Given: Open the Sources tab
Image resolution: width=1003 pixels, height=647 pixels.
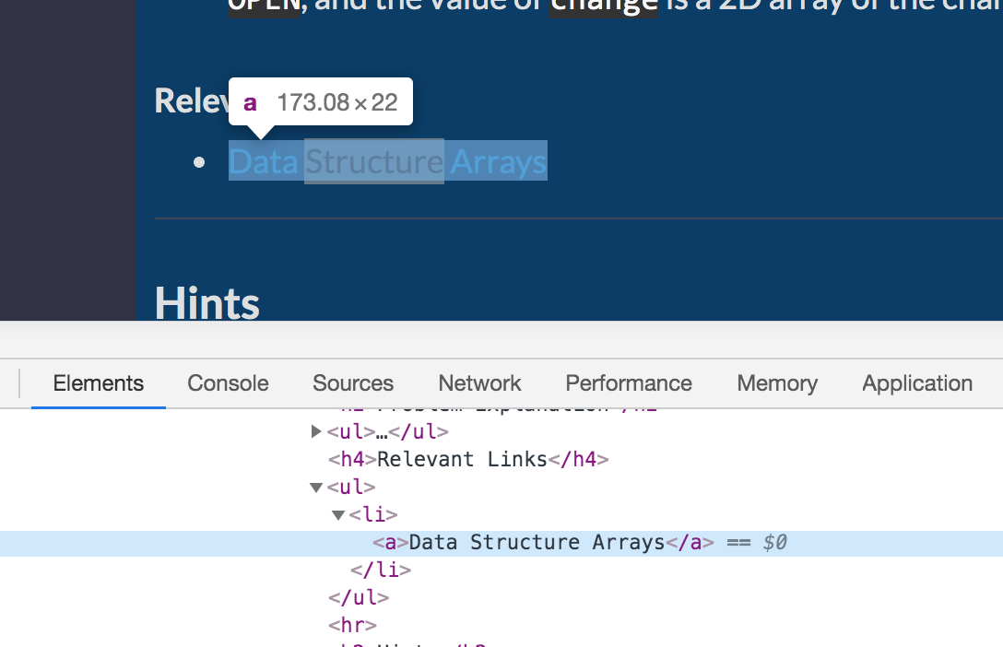Looking at the screenshot, I should (x=353, y=383).
